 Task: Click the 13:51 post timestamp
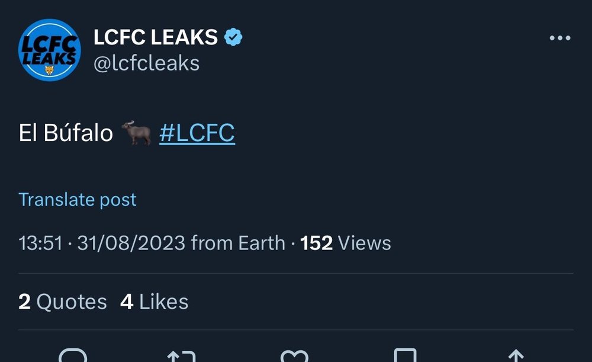click(40, 243)
